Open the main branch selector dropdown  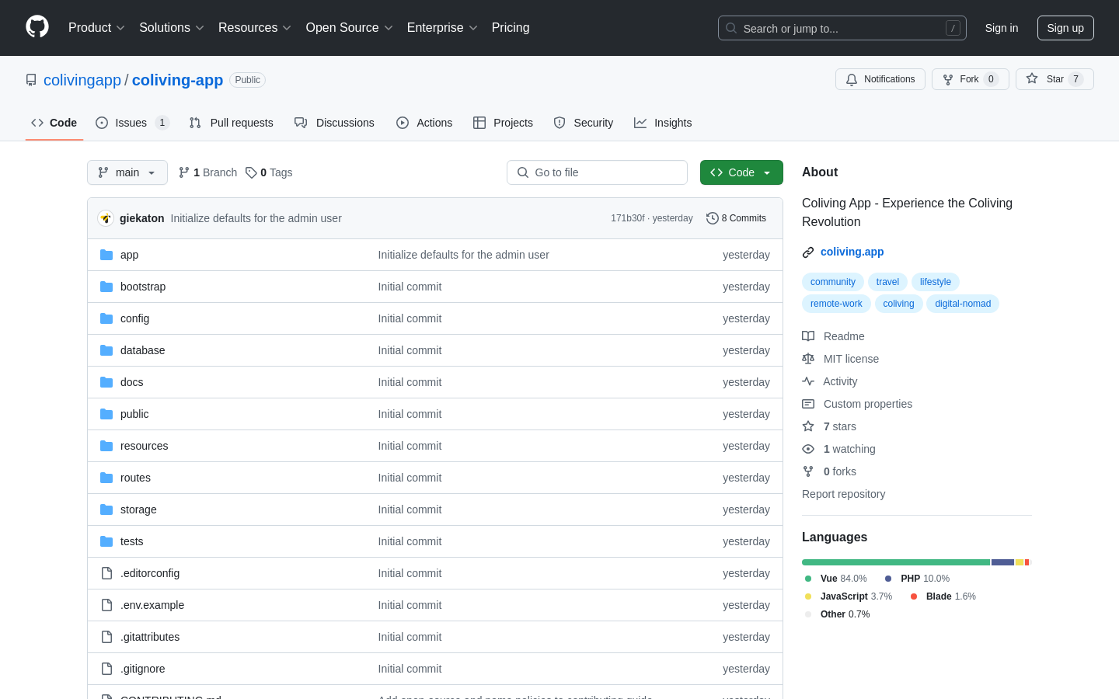127,172
